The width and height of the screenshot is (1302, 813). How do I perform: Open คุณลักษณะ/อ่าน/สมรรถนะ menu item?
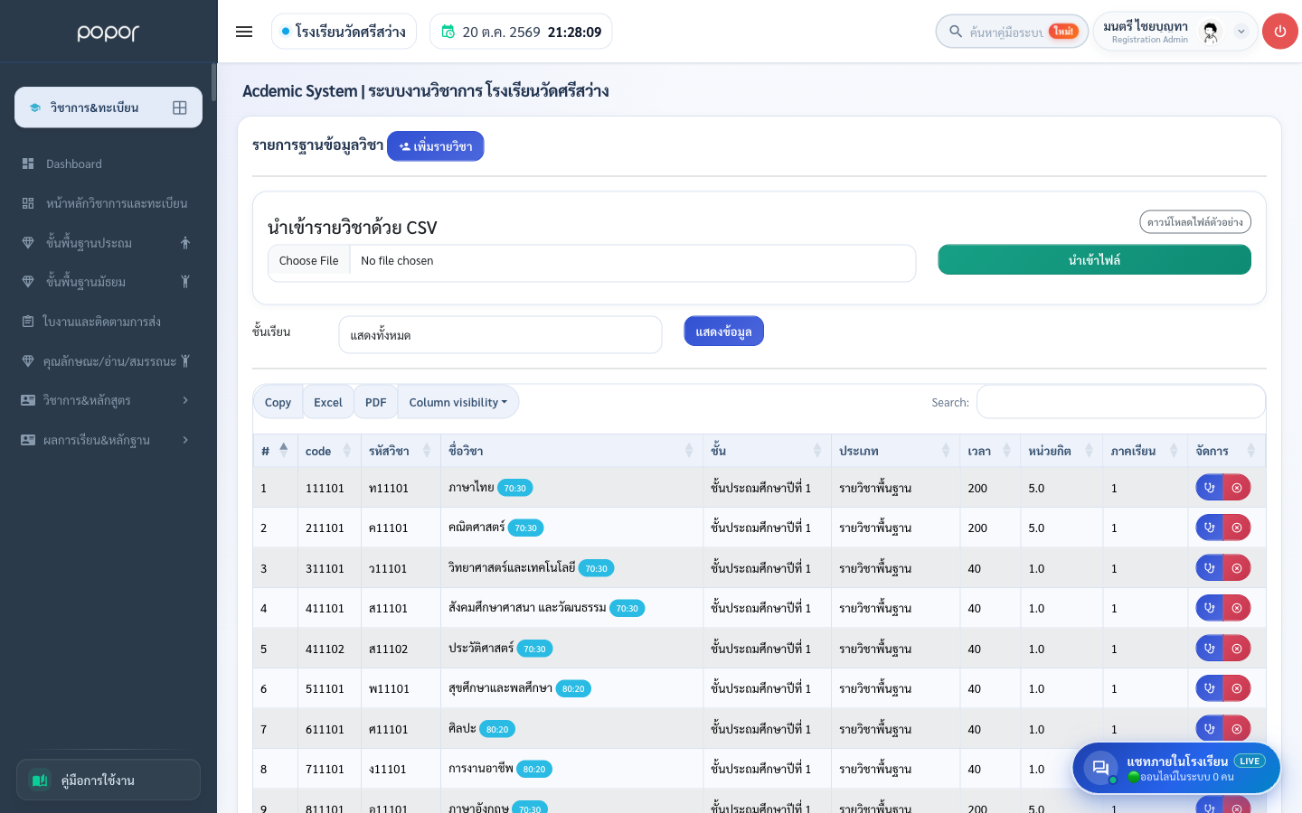click(x=108, y=361)
